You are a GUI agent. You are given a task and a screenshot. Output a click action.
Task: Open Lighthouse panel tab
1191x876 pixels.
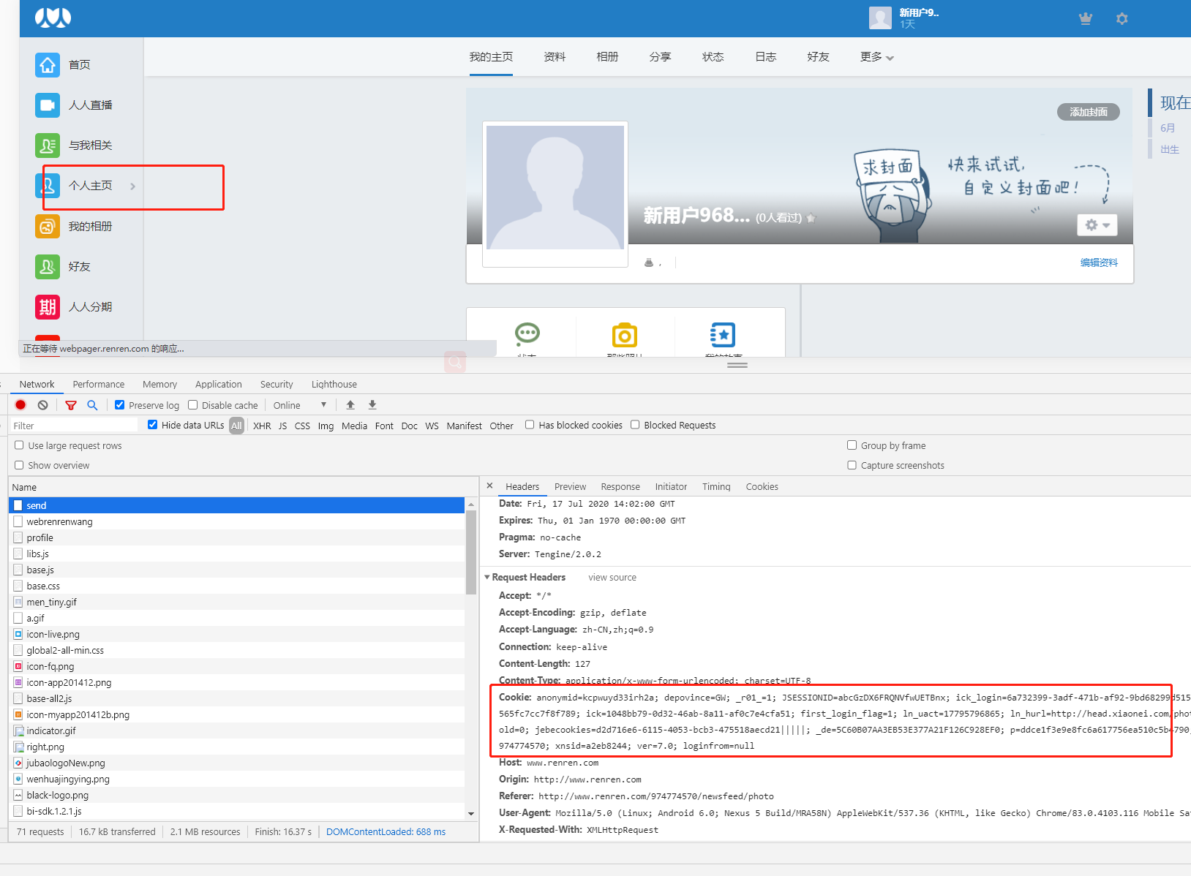click(334, 384)
